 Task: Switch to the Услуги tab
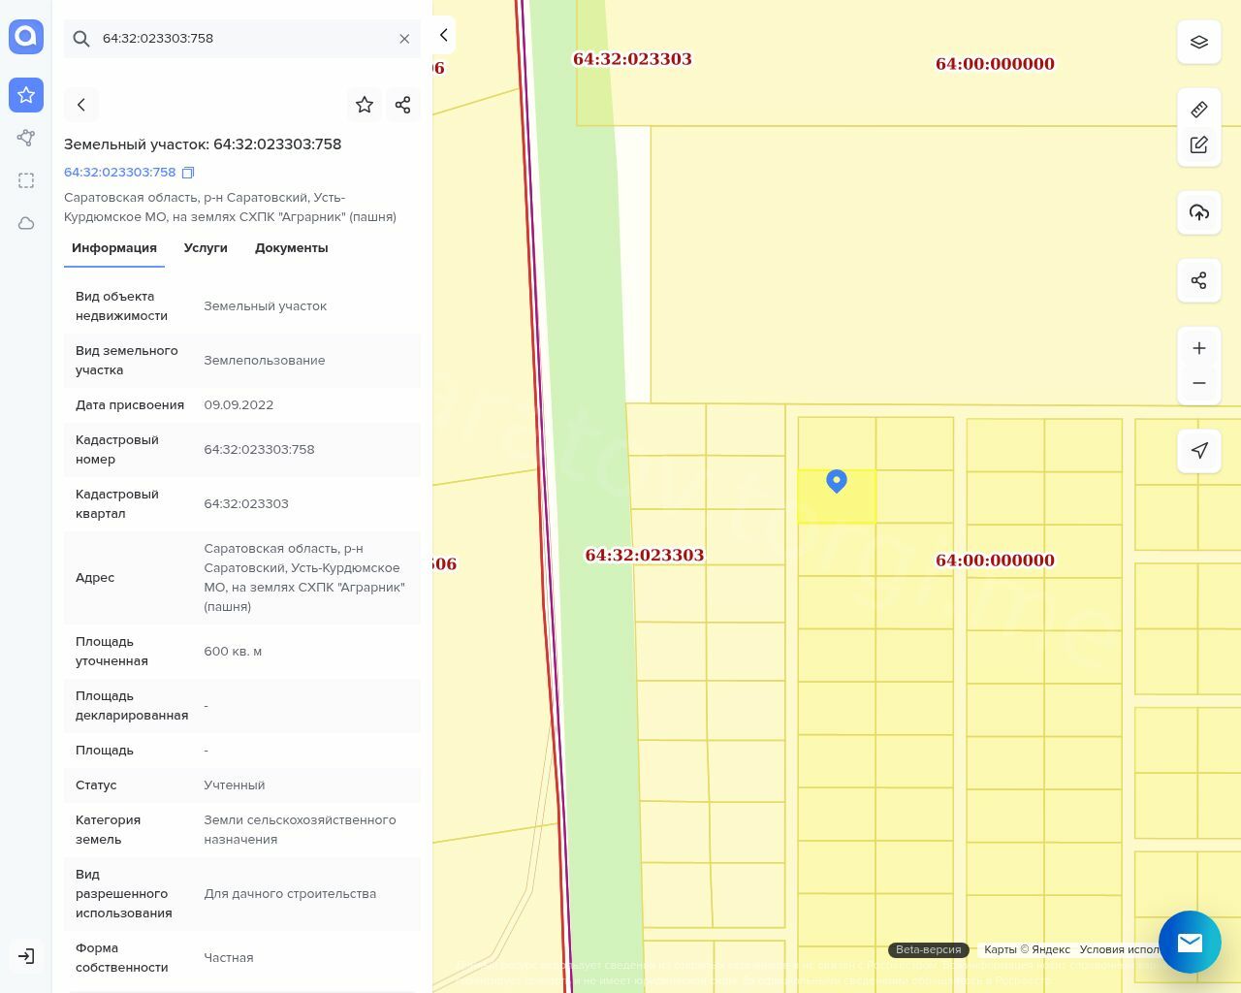click(x=206, y=248)
